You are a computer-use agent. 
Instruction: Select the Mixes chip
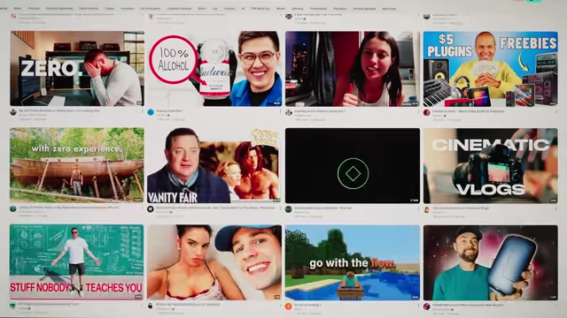(x=202, y=8)
